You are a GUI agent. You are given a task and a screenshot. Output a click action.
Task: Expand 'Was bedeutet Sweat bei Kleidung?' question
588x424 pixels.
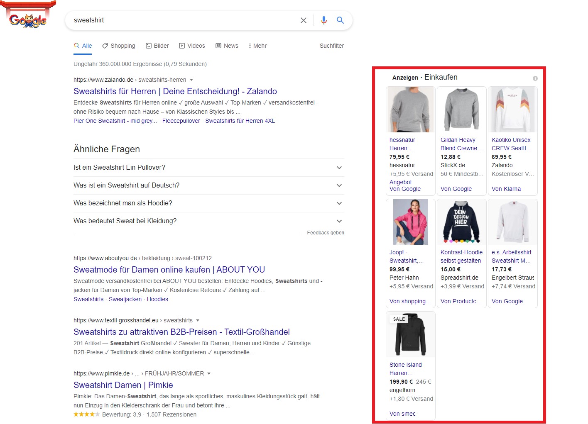click(x=209, y=221)
